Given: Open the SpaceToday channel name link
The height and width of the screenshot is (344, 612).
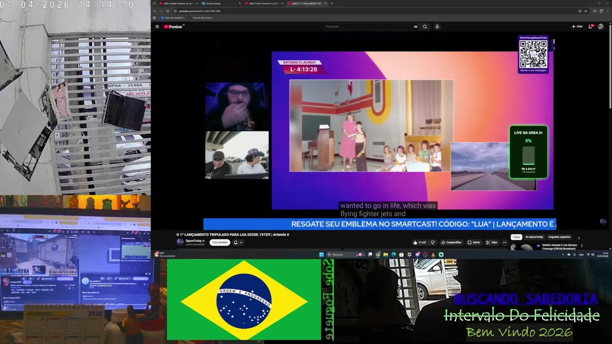Looking at the screenshot, I should [x=194, y=241].
